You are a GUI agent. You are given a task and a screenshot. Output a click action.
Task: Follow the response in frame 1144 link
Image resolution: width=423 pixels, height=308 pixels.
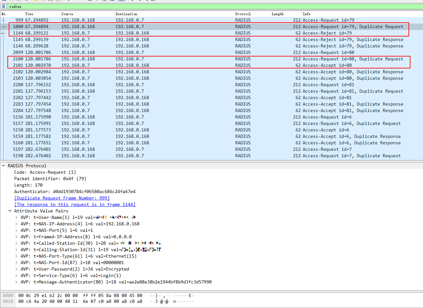(75, 204)
